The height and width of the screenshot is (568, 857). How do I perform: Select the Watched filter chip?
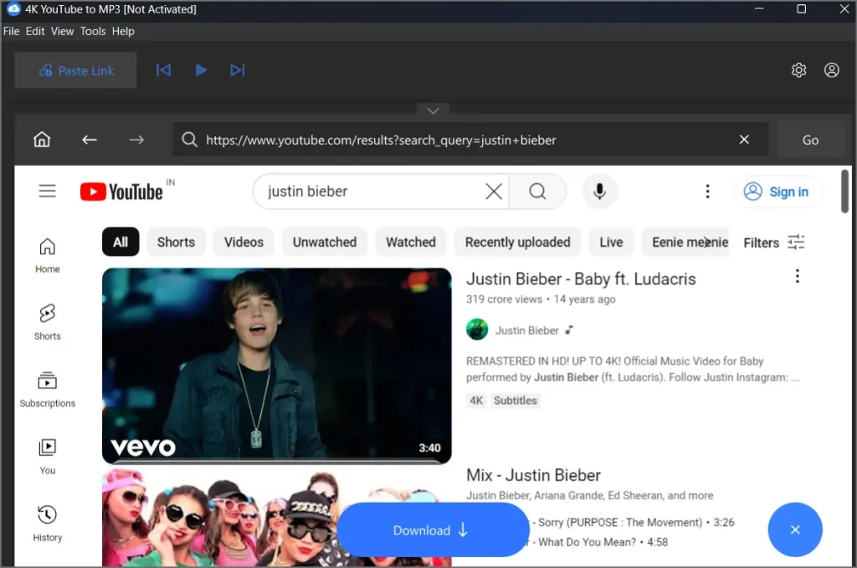pyautogui.click(x=410, y=242)
